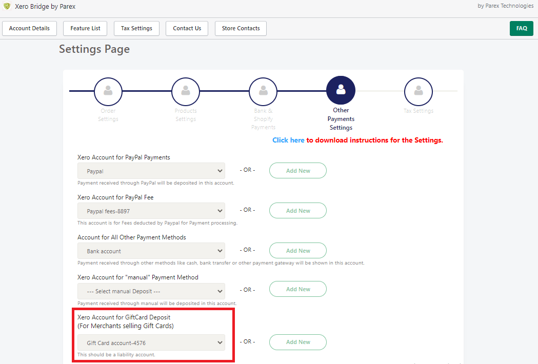Viewport: 538px width, 364px height.
Task: Add New account for Other Payment Methods
Action: click(297, 250)
